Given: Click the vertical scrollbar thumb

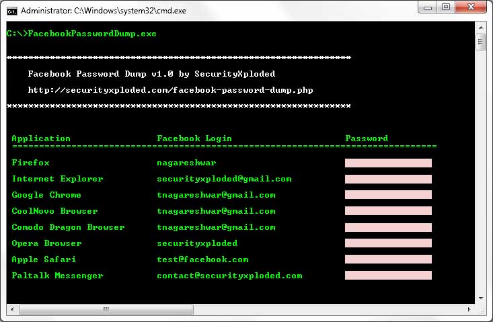Looking at the screenshot, I should [x=480, y=42].
